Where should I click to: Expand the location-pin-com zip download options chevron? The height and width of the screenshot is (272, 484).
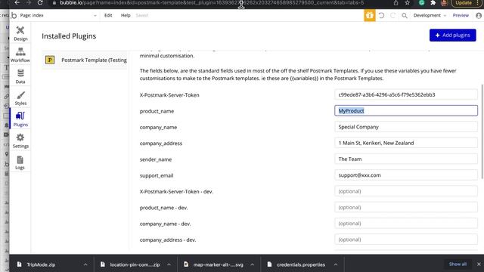coord(169,264)
